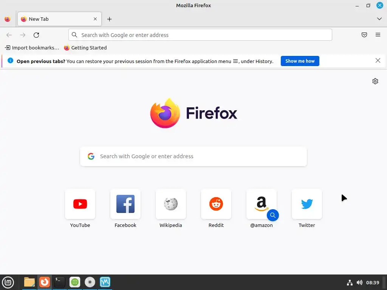The image size is (387, 290).
Task: Open the @amazon search shortcut tile
Action: 262,204
